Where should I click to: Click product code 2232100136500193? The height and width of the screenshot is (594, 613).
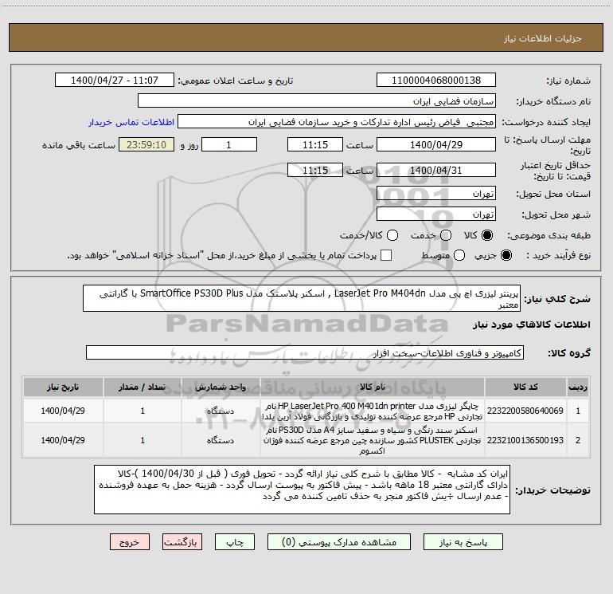pos(525,440)
